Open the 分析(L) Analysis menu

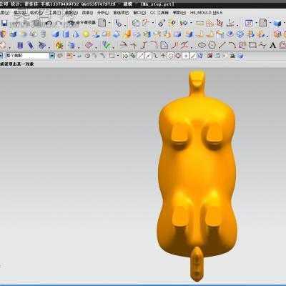(103, 13)
